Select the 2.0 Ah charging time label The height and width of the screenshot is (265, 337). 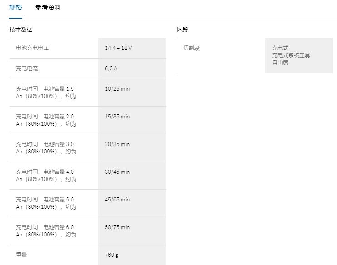pyautogui.click(x=46, y=120)
